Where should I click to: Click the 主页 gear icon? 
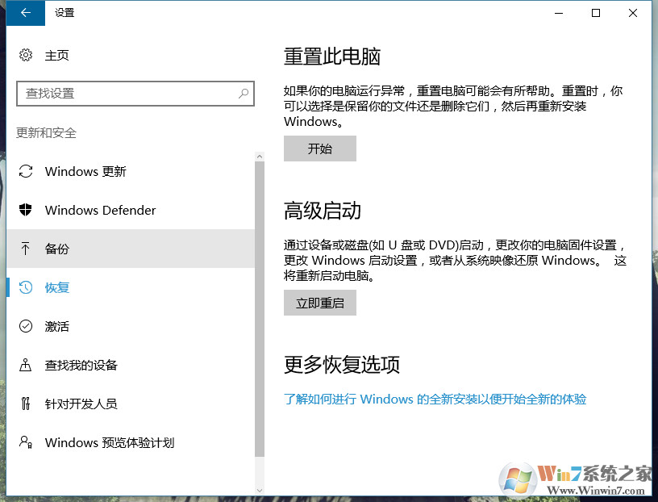coord(23,55)
